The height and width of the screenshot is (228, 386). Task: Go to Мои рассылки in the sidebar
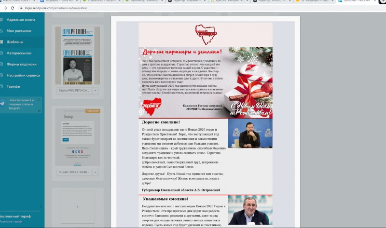19,31
